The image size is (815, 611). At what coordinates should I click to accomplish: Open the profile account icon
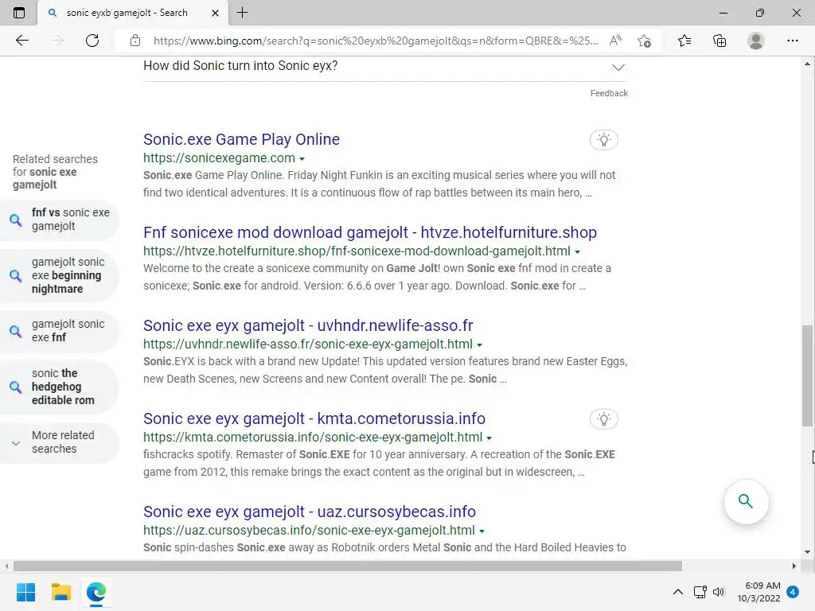[756, 41]
